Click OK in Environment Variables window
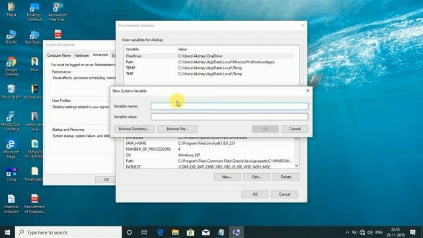The image size is (423, 238). pyautogui.click(x=255, y=194)
